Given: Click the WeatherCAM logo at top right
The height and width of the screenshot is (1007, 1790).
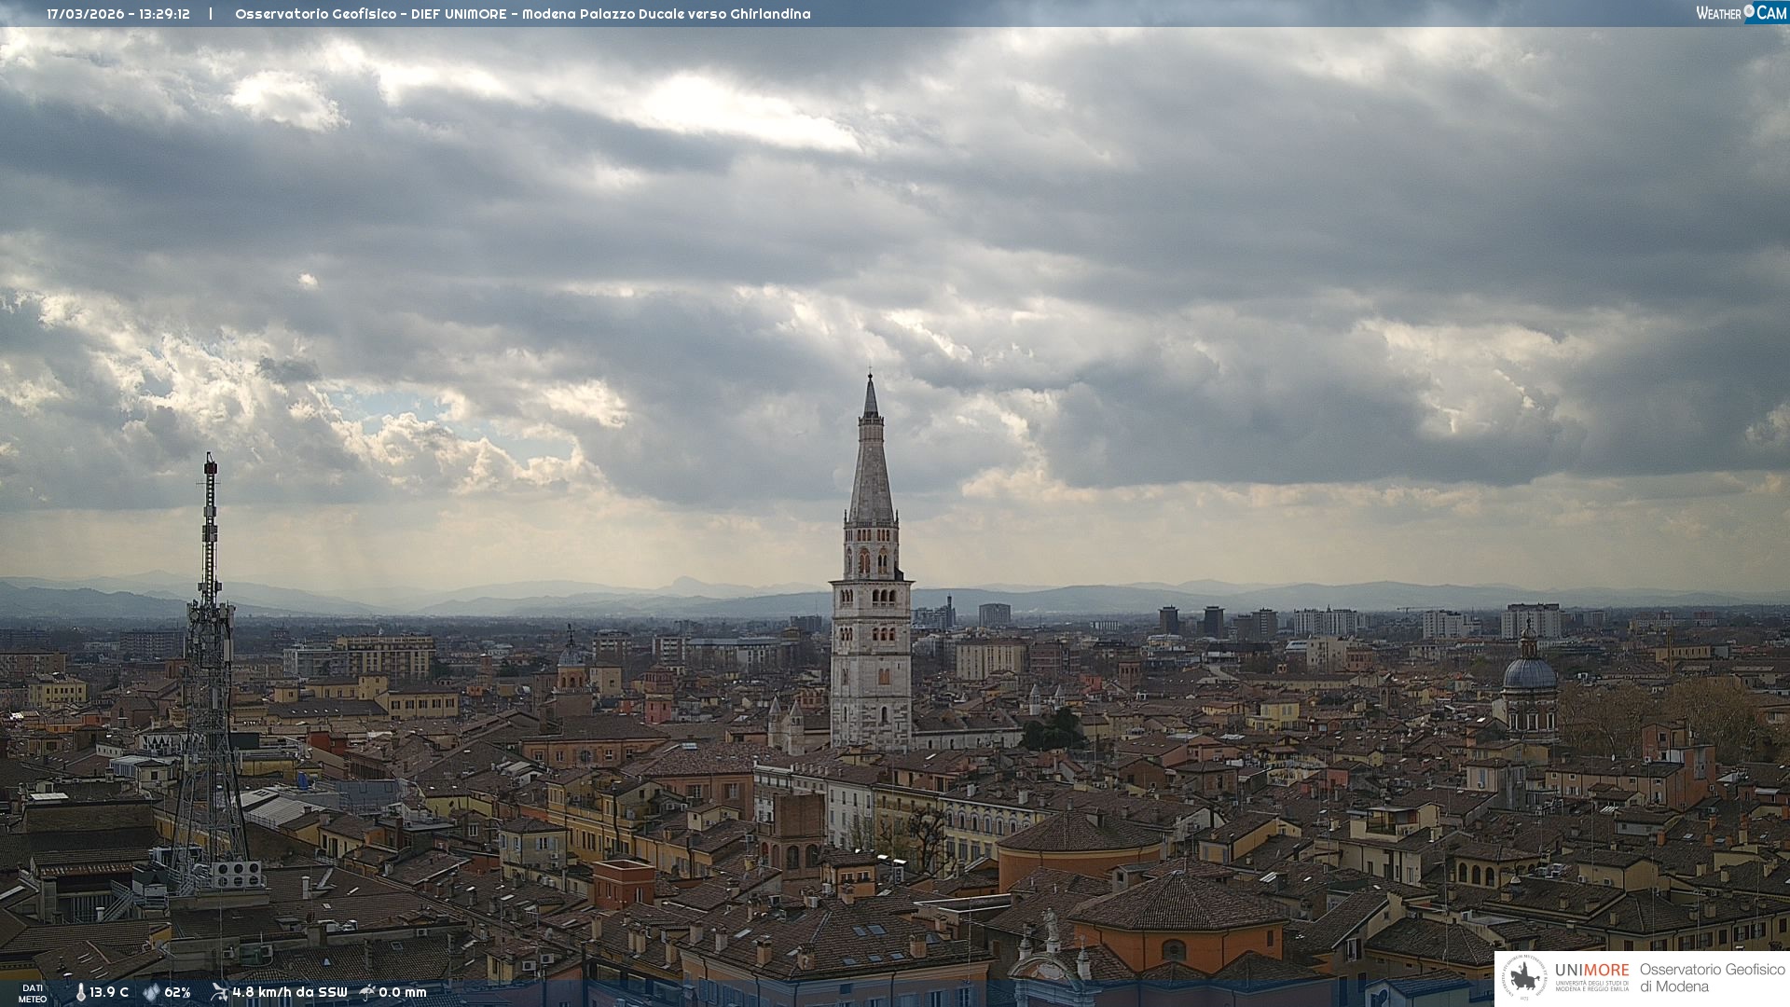Looking at the screenshot, I should coord(1741,13).
